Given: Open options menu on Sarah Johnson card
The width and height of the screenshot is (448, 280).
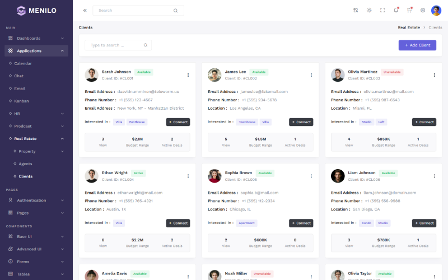Looking at the screenshot, I should coord(188,75).
